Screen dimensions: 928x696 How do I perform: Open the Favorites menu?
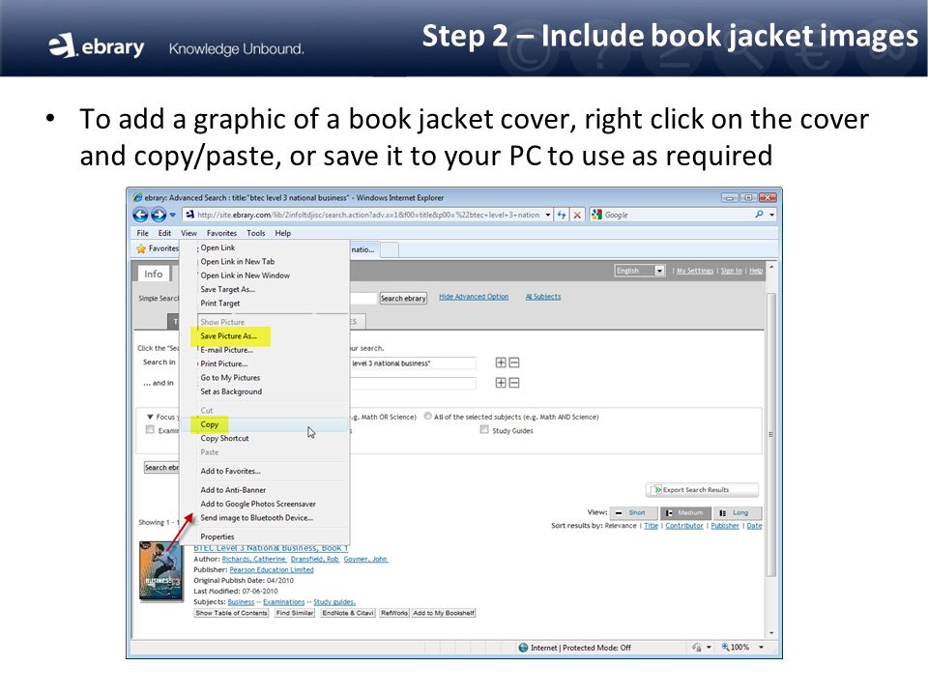tap(221, 233)
